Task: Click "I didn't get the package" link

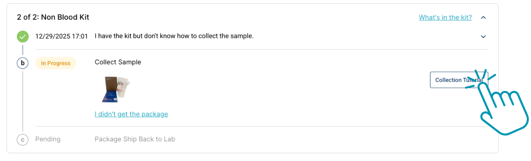Action: [x=131, y=114]
